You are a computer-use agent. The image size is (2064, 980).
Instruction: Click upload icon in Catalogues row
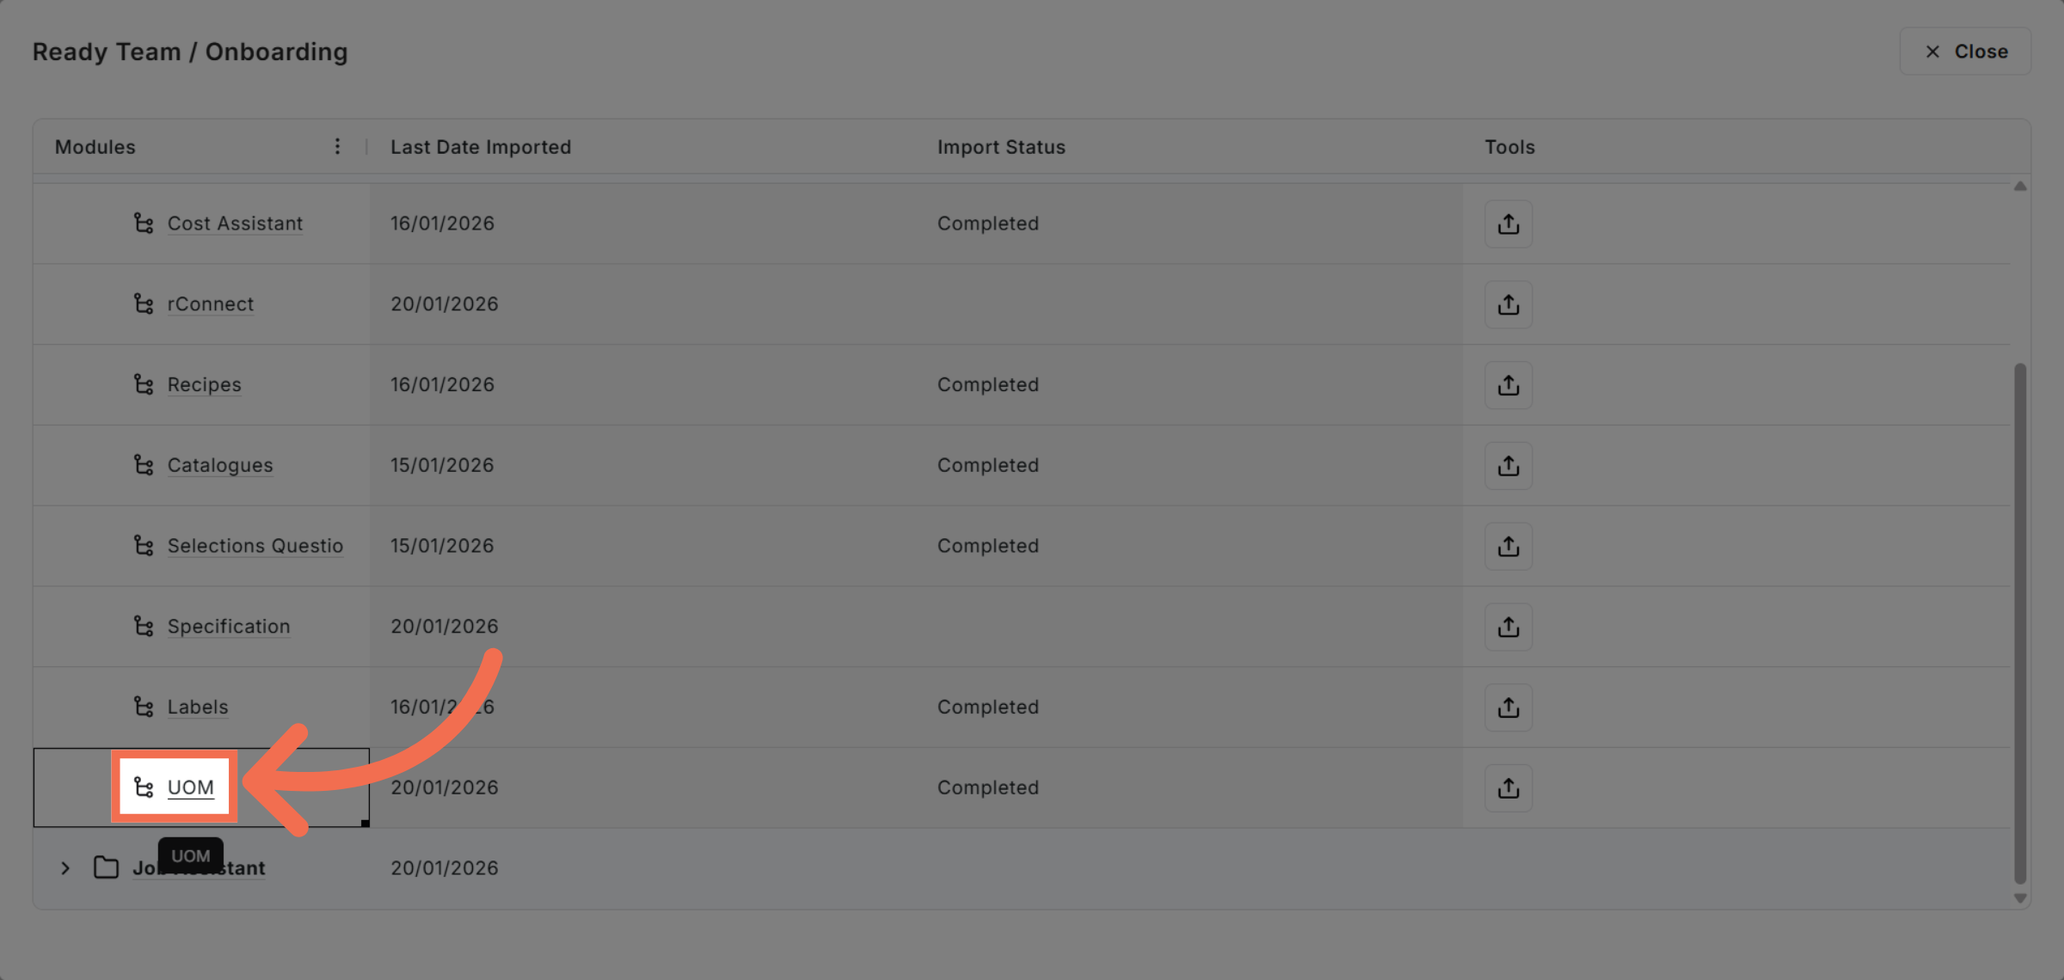click(1508, 466)
